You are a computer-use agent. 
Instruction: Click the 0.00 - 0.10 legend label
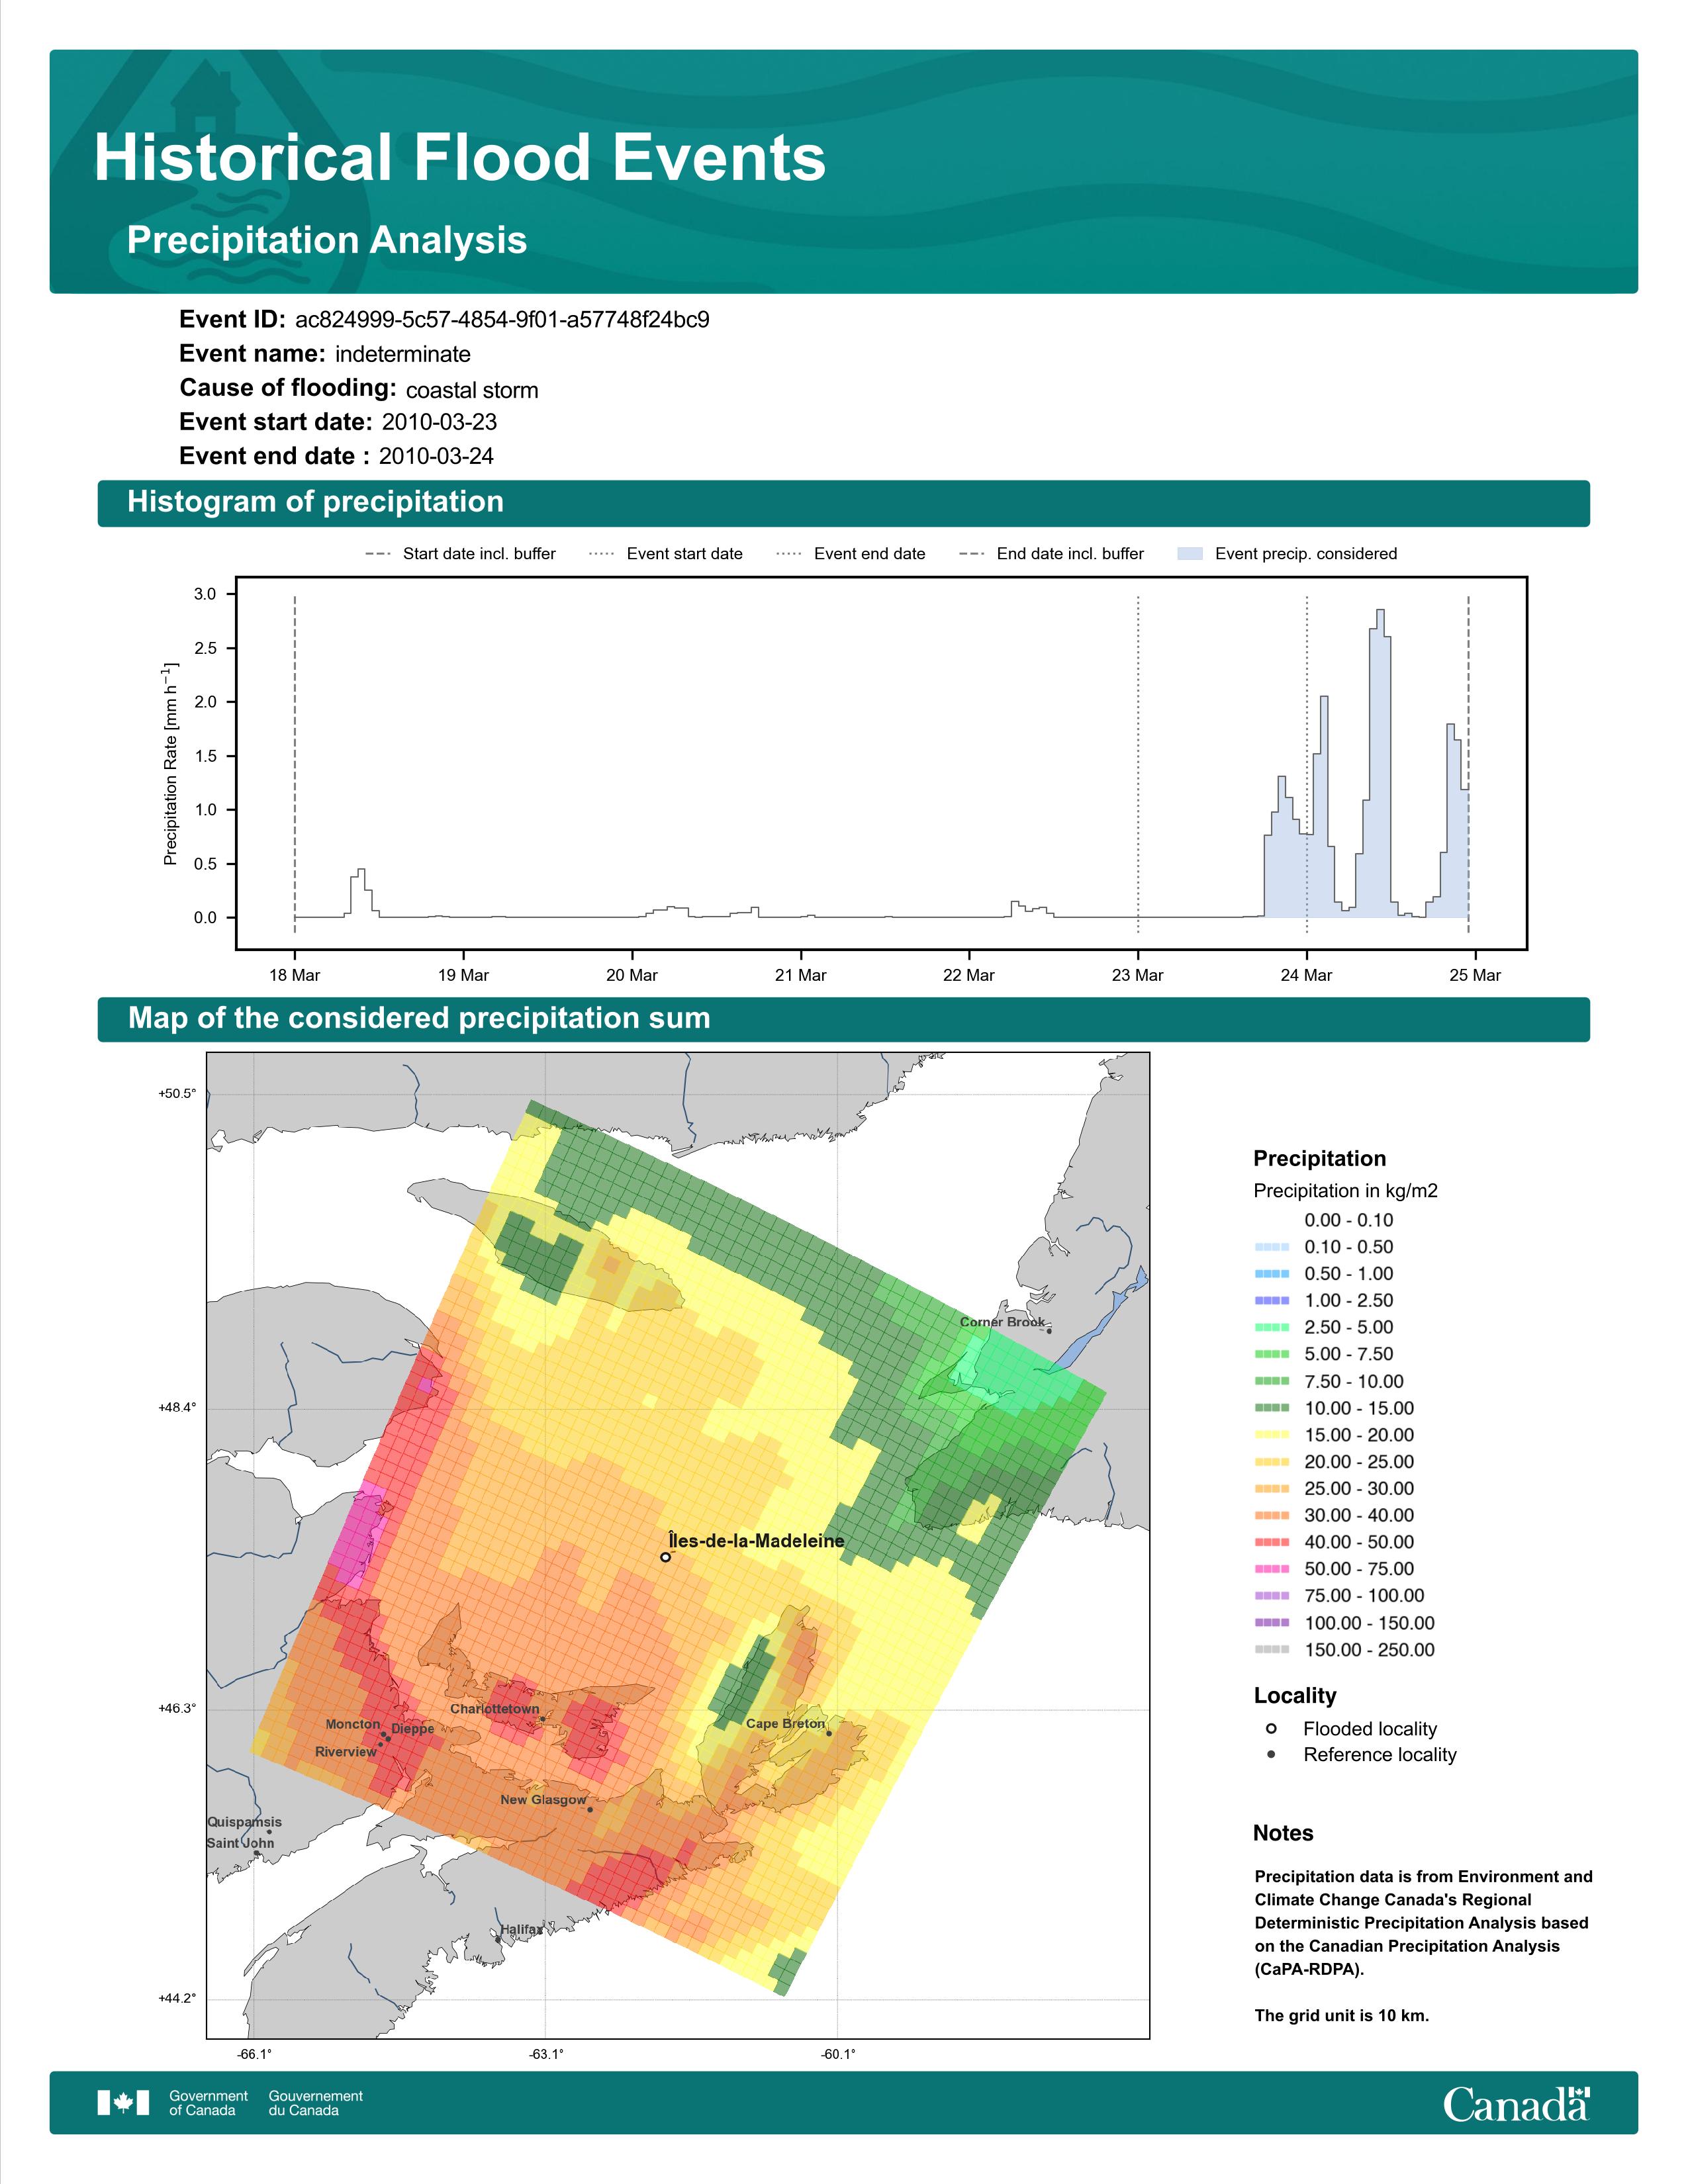[x=1348, y=1220]
